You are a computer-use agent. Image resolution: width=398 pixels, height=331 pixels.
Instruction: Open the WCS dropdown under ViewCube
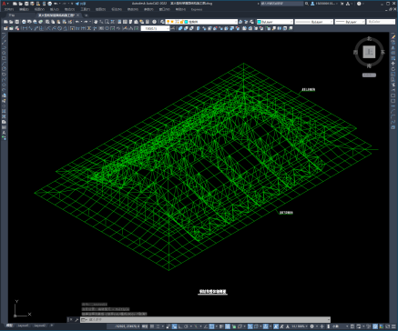coord(369,75)
